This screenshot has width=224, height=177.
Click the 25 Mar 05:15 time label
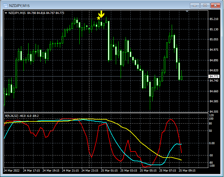pyautogui.click(x=148, y=171)
